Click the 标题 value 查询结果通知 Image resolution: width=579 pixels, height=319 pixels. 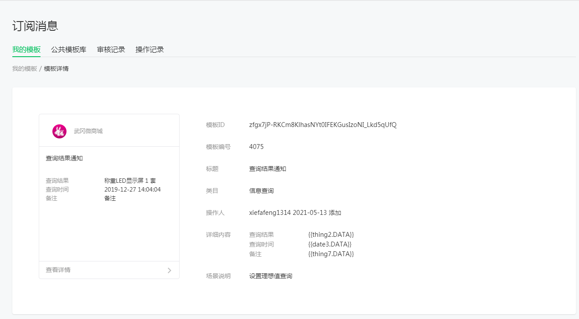(268, 169)
